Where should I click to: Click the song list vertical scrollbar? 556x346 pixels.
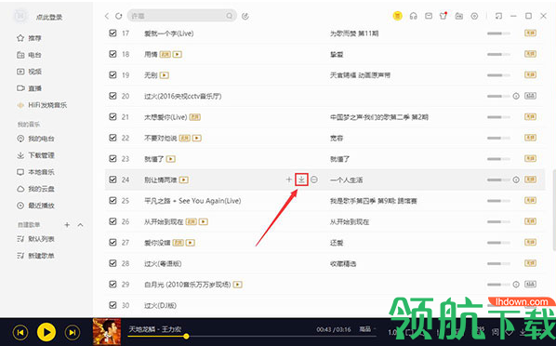coord(554,210)
